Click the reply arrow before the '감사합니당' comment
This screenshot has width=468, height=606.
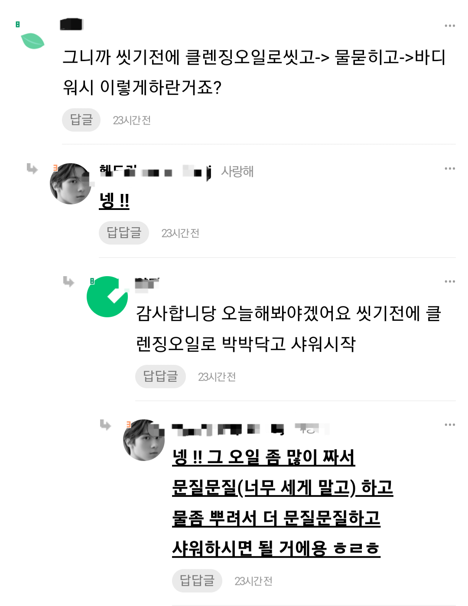tap(68, 282)
